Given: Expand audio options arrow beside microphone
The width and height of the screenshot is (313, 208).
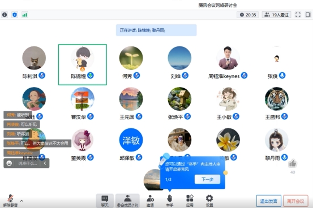Looking at the screenshot, I should 22,201.
